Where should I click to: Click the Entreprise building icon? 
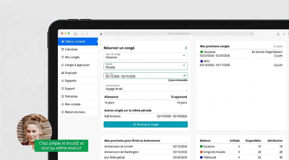tap(62, 96)
